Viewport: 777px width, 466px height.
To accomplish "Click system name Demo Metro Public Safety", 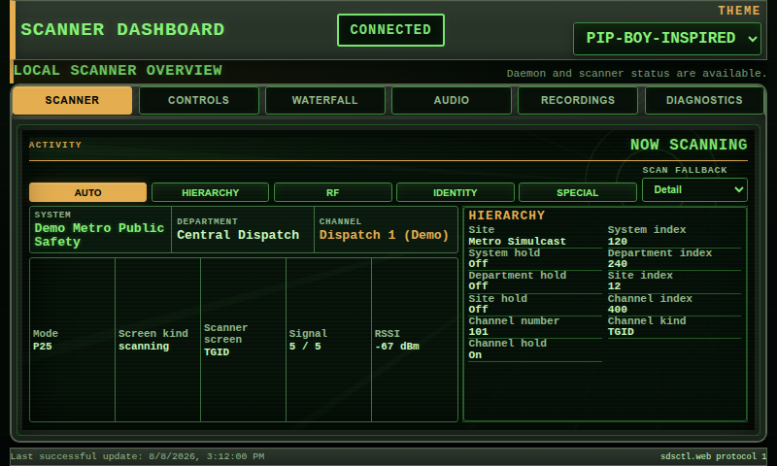I will pos(99,235).
